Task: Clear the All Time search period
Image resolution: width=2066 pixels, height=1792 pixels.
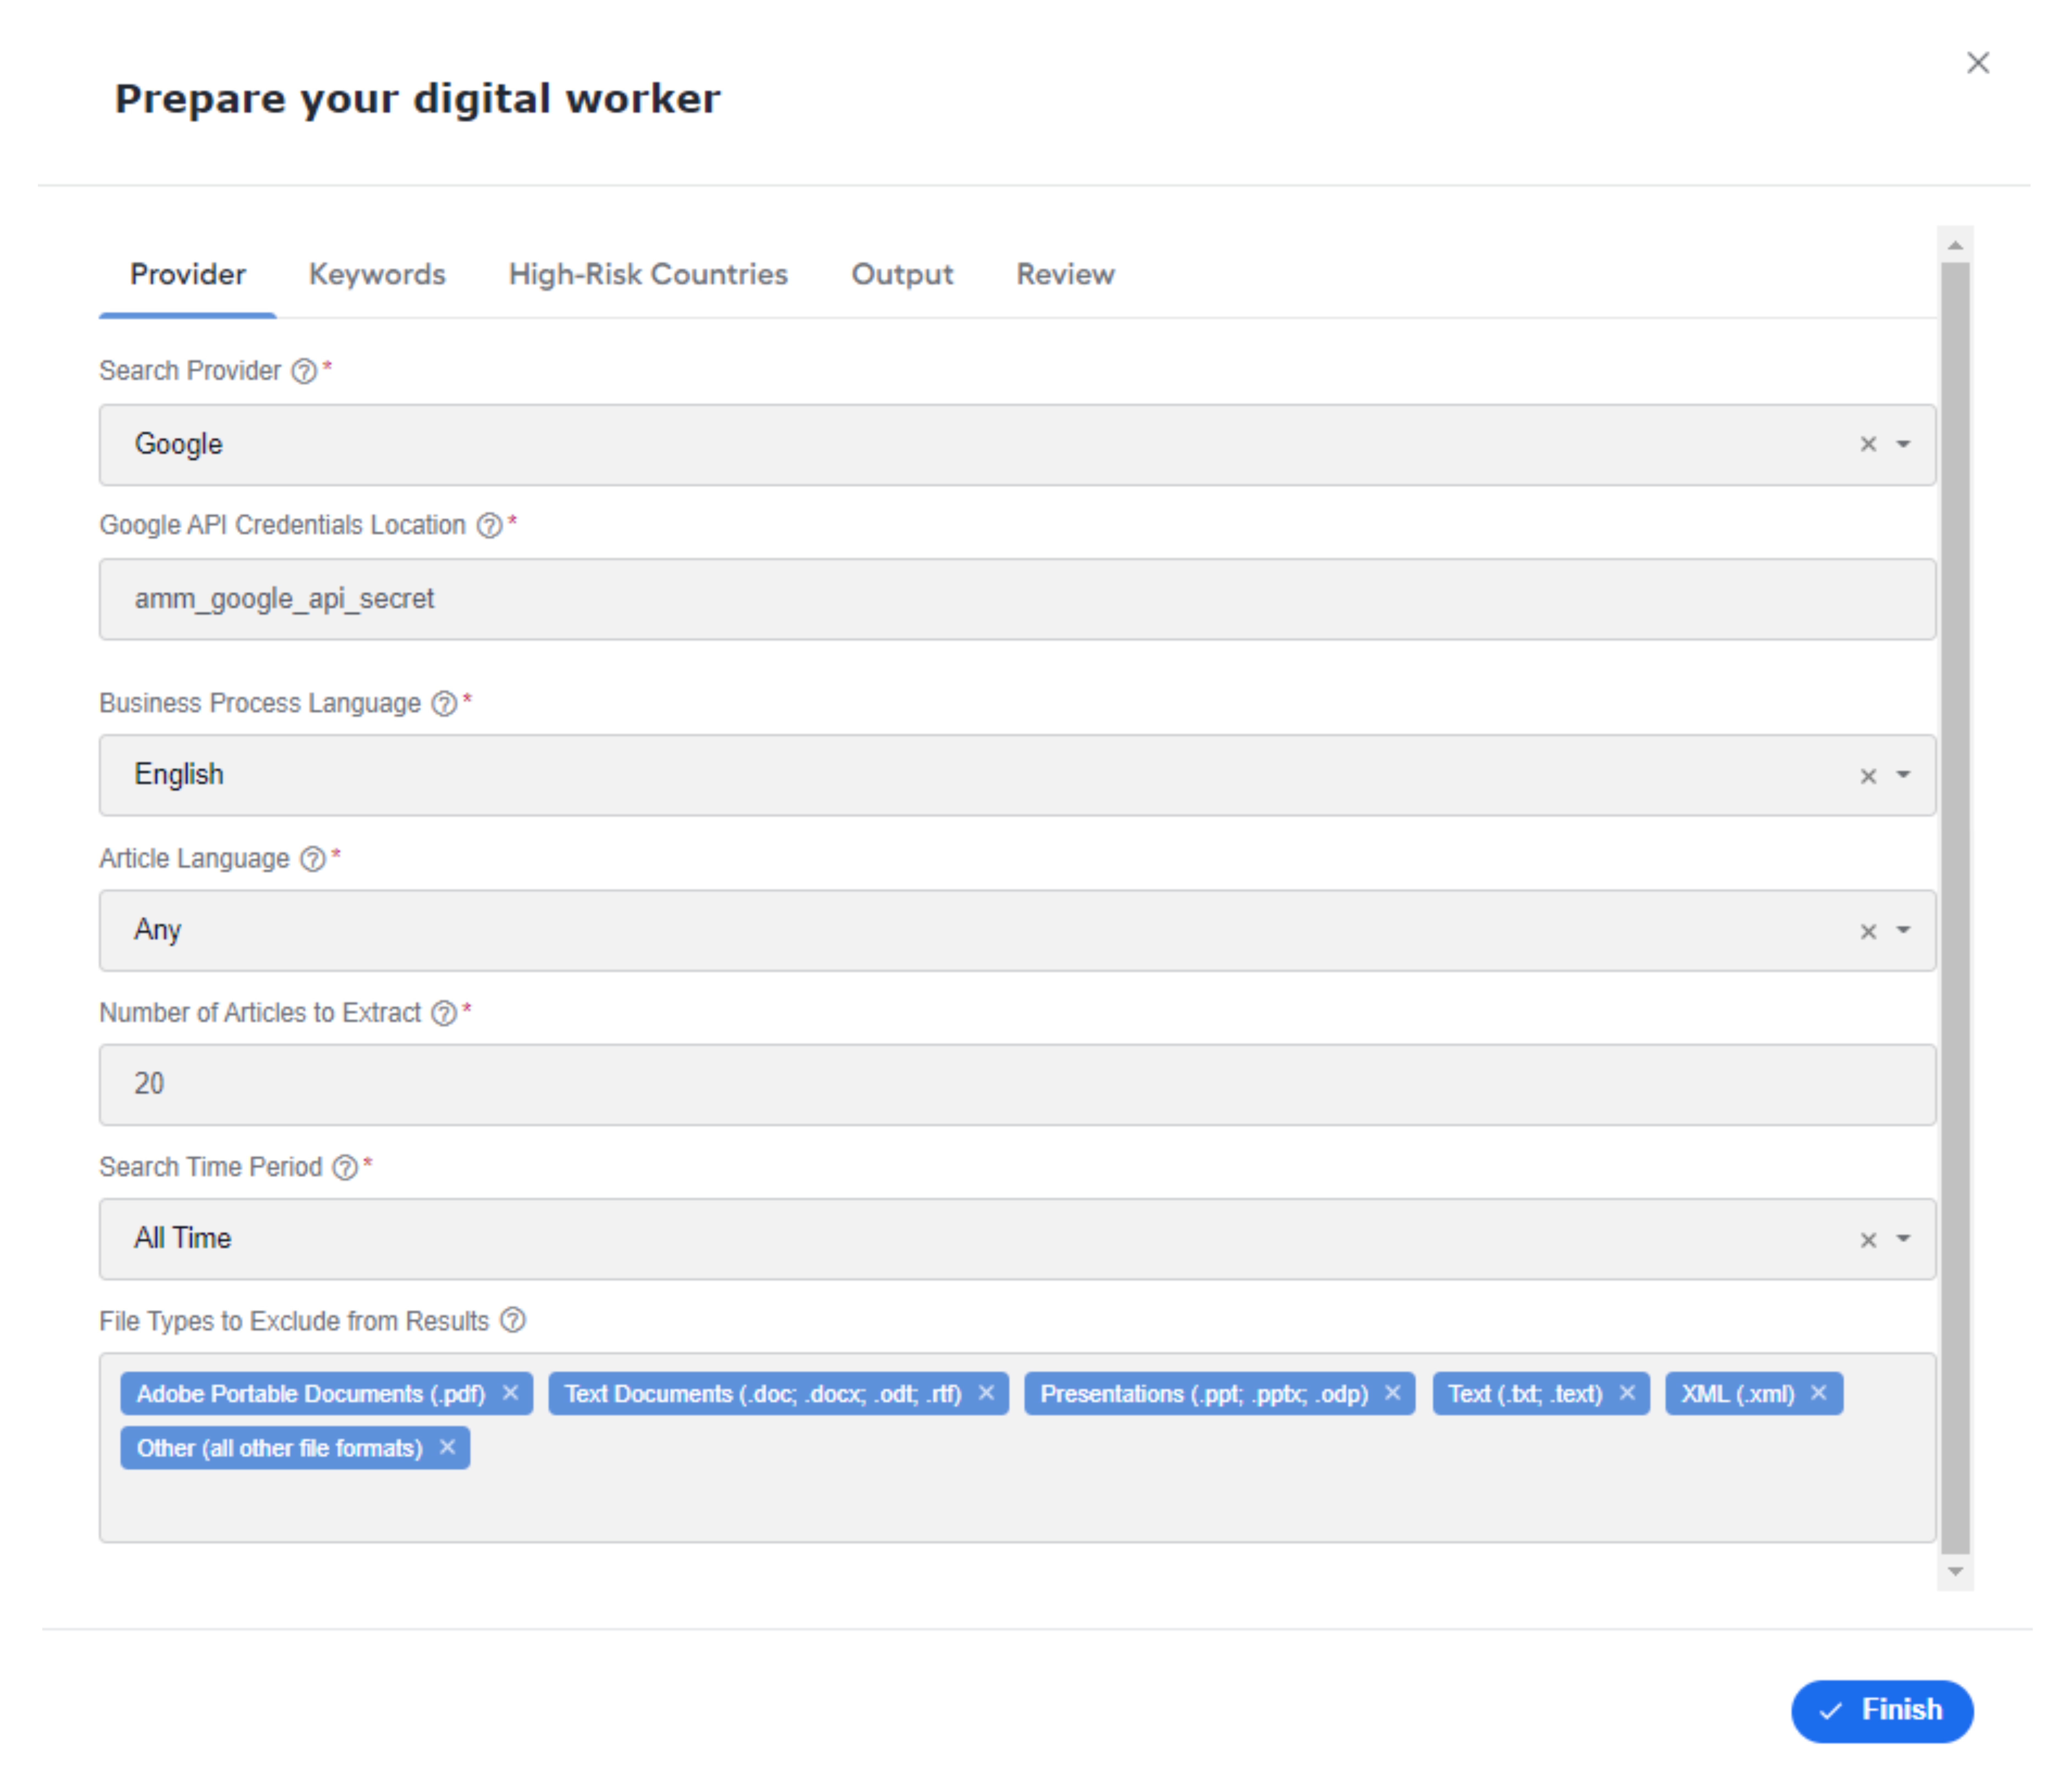Action: (x=1868, y=1240)
